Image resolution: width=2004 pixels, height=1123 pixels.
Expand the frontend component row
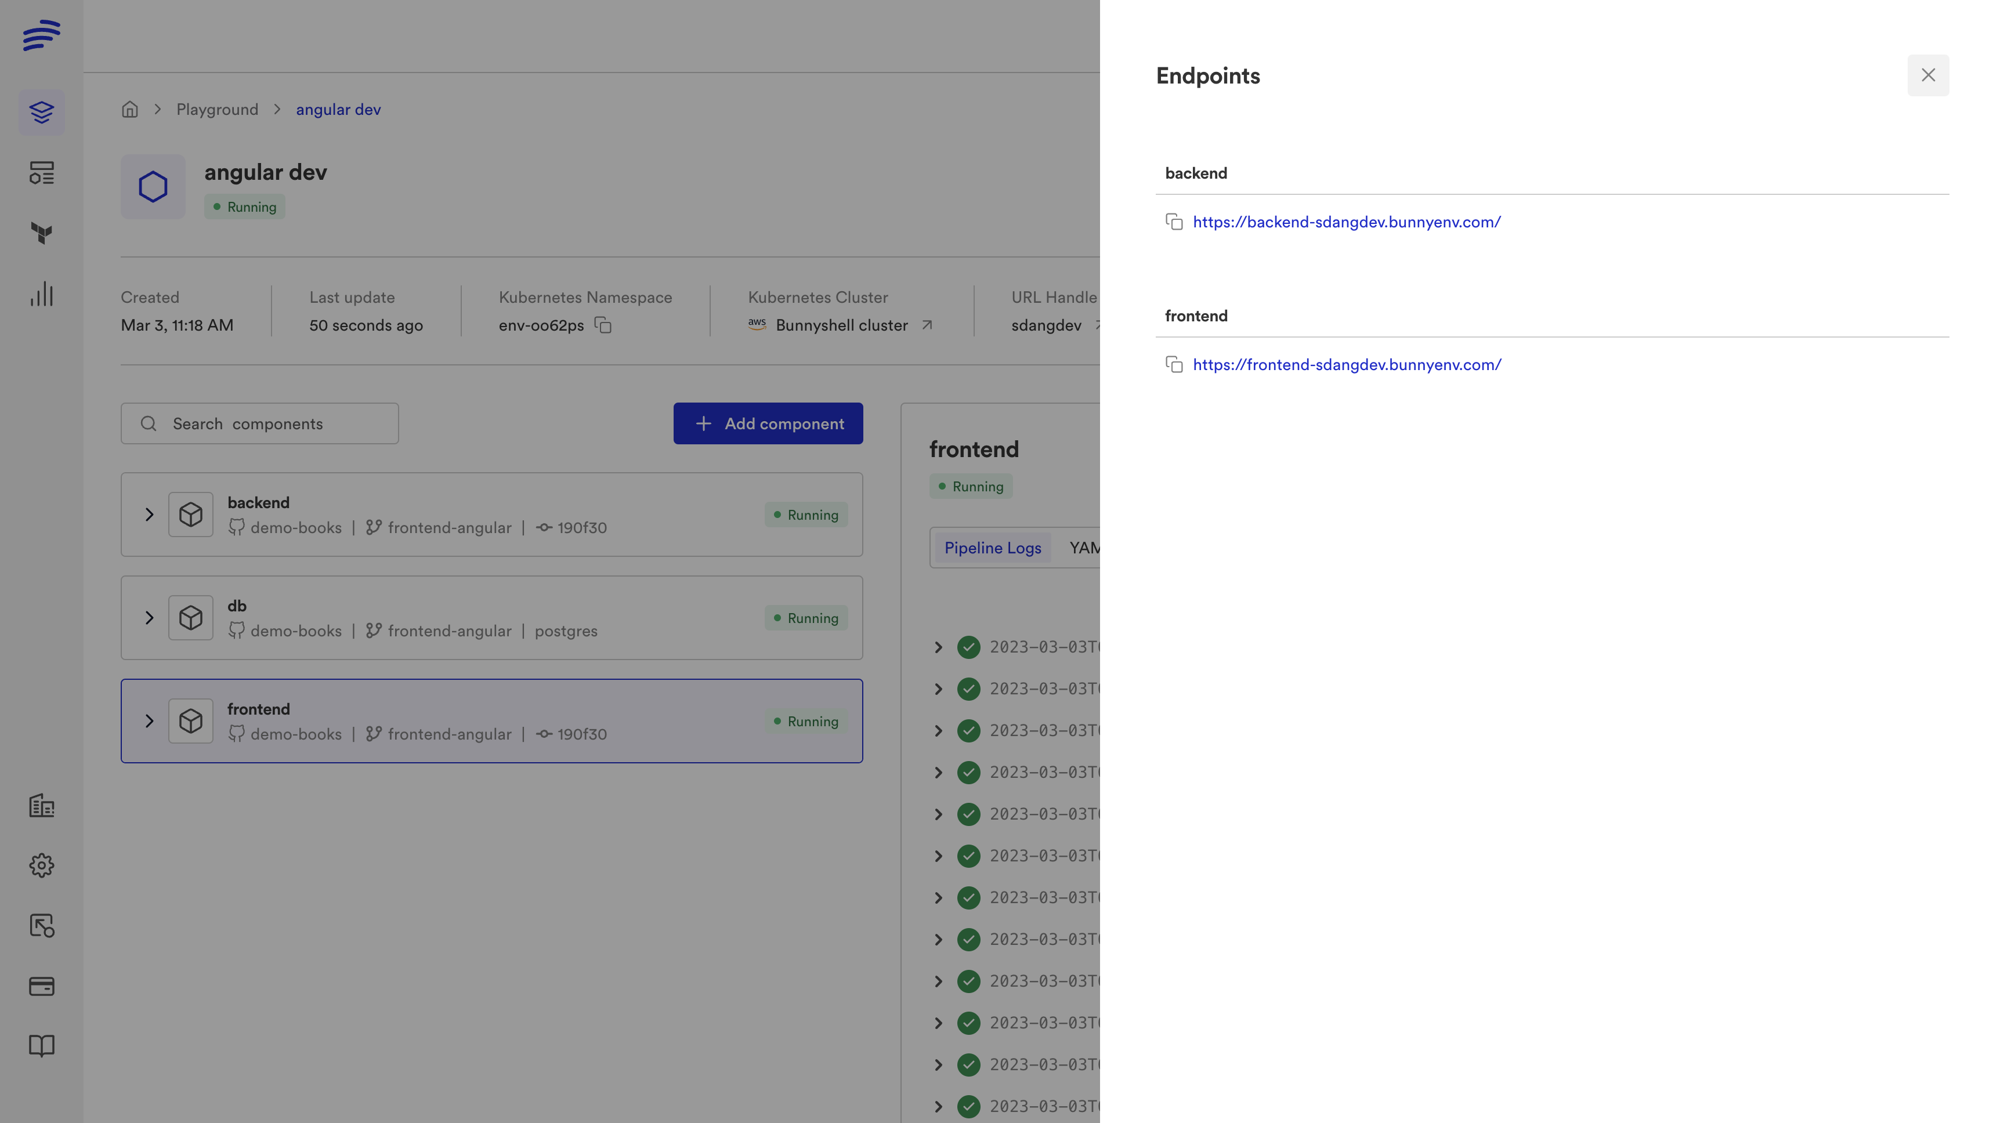point(149,722)
